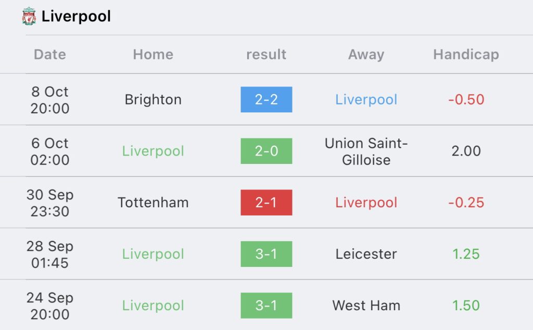
Task: Click the 1.25 handicap value
Action: pyautogui.click(x=466, y=254)
